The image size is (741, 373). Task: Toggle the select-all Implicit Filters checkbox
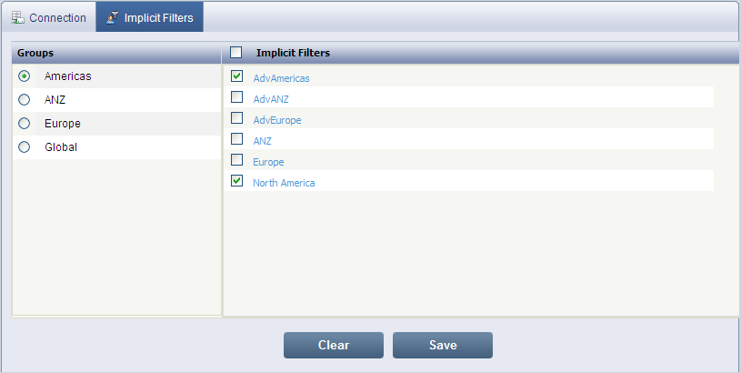tap(236, 53)
